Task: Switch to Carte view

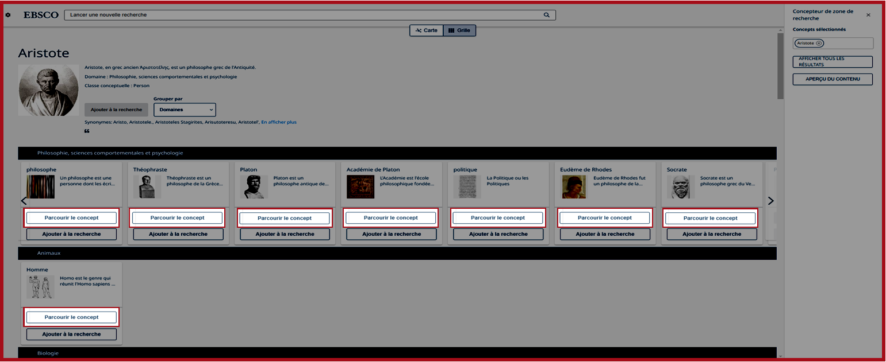Action: click(x=426, y=30)
